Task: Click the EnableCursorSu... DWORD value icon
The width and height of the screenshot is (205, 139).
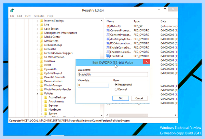Action: (x=108, y=47)
